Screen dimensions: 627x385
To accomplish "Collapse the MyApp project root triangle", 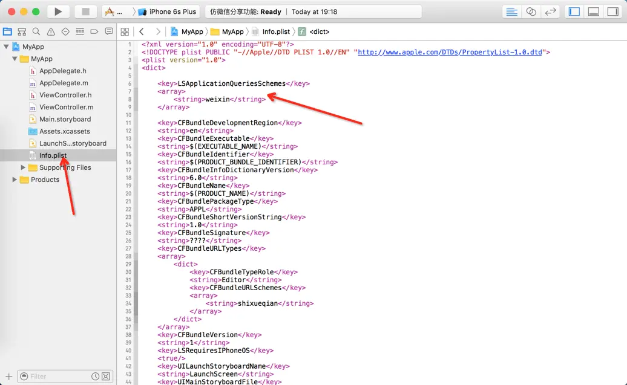I will (x=7, y=47).
